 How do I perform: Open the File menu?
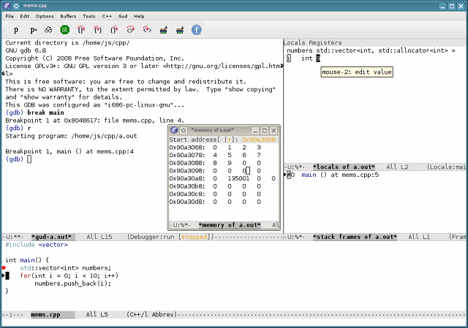(10, 16)
